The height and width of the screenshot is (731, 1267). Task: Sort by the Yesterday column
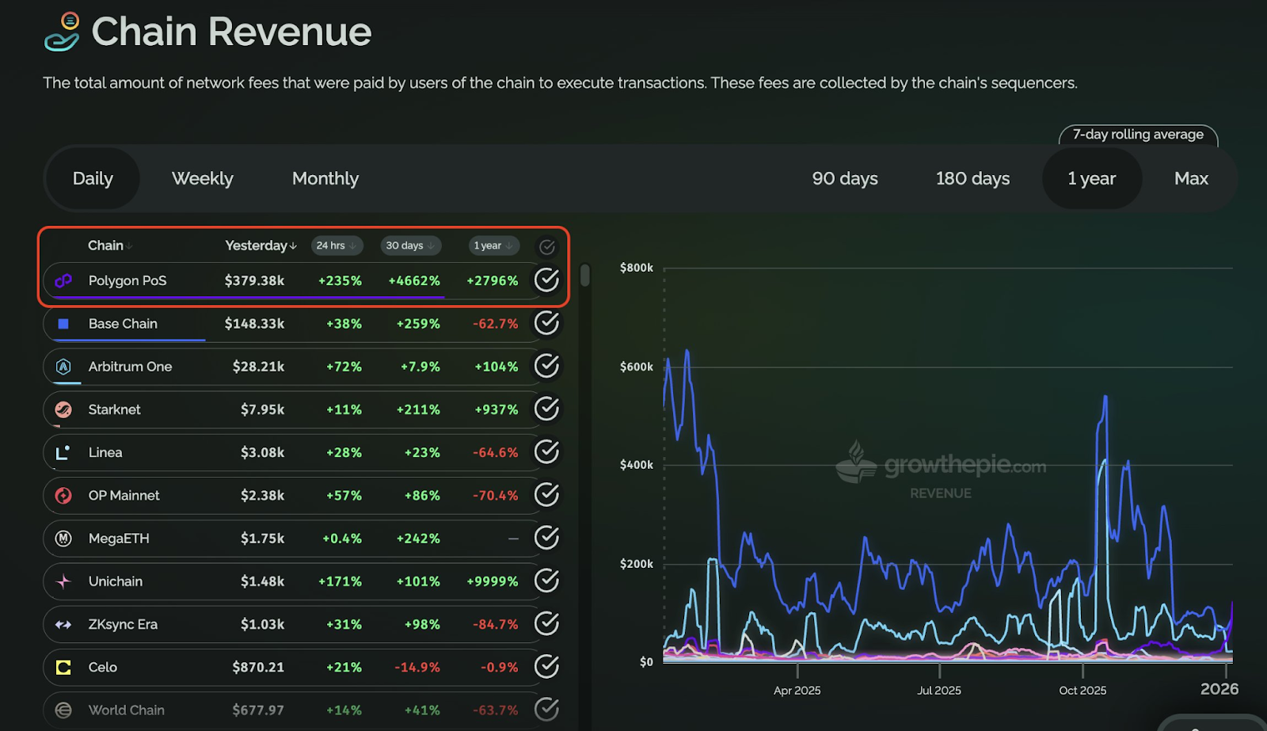tap(261, 246)
